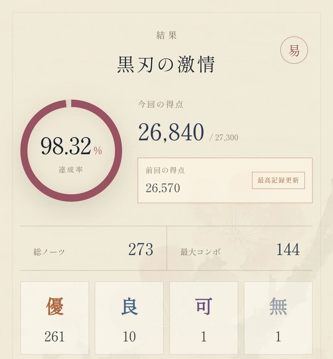333x359 pixels.
Task: Click the previous score 26,570
Action: point(163,188)
